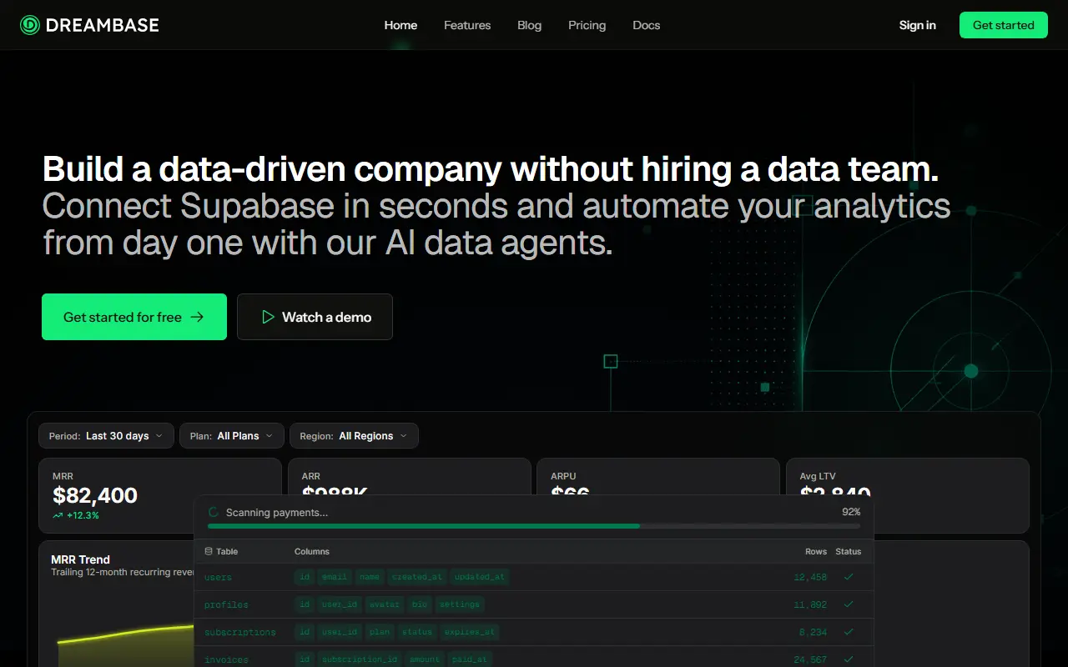The image size is (1068, 667).
Task: Click the created_at column tag
Action: tap(417, 577)
